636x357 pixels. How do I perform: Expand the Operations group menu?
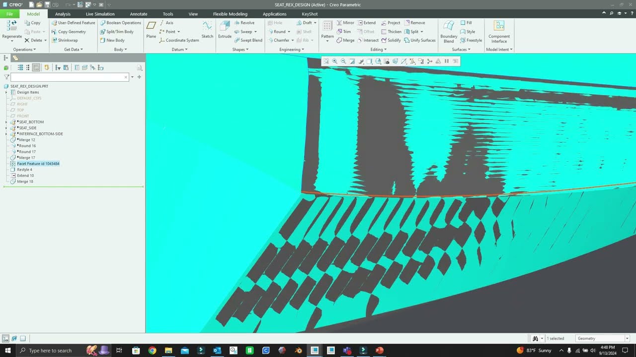pyautogui.click(x=24, y=50)
